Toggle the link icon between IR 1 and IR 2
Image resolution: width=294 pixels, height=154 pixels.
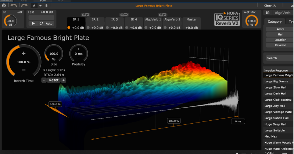[x=85, y=15]
